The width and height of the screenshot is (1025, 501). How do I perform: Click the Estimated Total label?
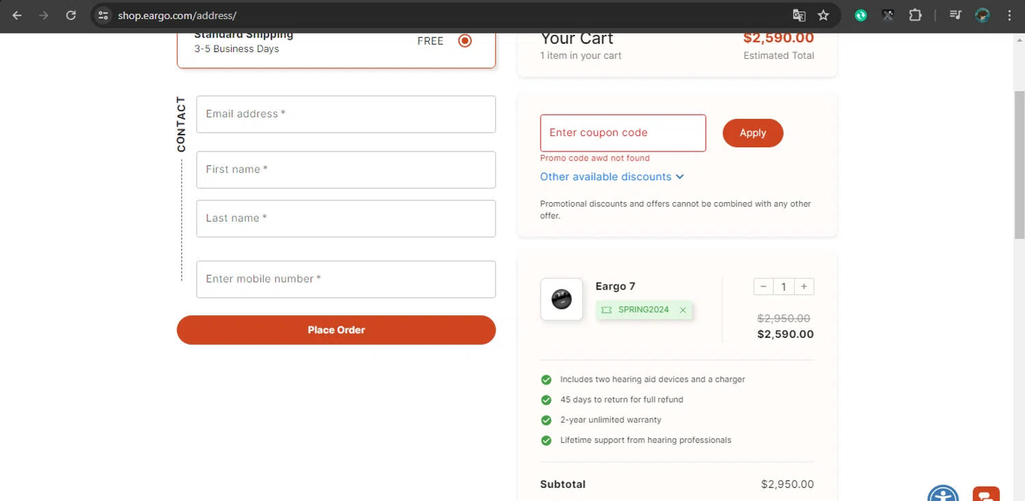click(x=778, y=56)
